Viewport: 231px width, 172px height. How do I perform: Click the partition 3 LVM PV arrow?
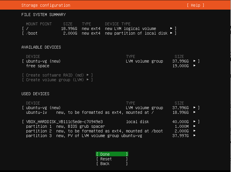click(194, 136)
